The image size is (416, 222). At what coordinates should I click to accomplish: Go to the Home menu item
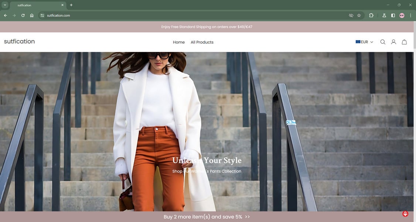(x=179, y=42)
